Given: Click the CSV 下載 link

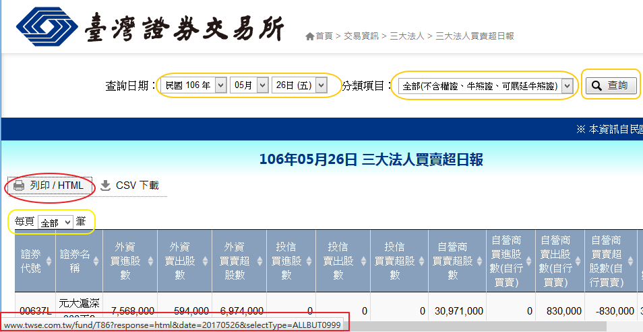Looking at the screenshot, I should pyautogui.click(x=129, y=185).
